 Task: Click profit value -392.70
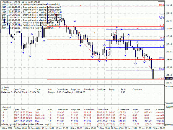click(148, 124)
